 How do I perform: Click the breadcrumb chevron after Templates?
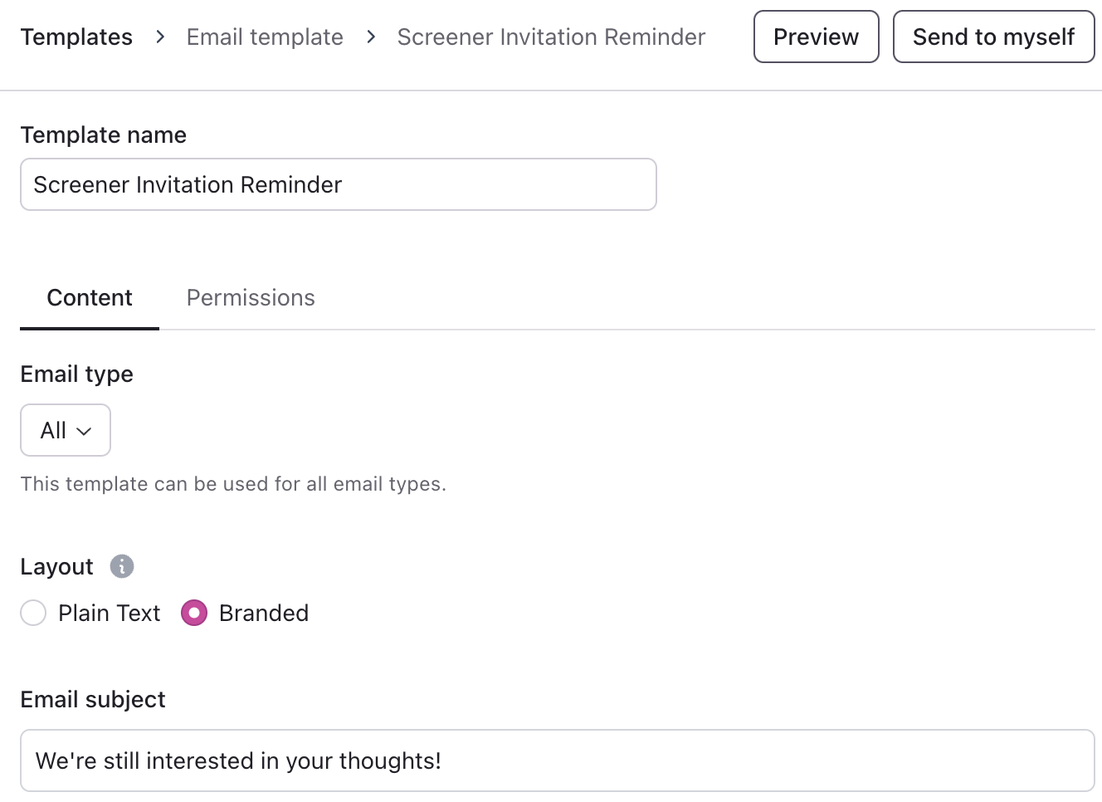pyautogui.click(x=160, y=37)
